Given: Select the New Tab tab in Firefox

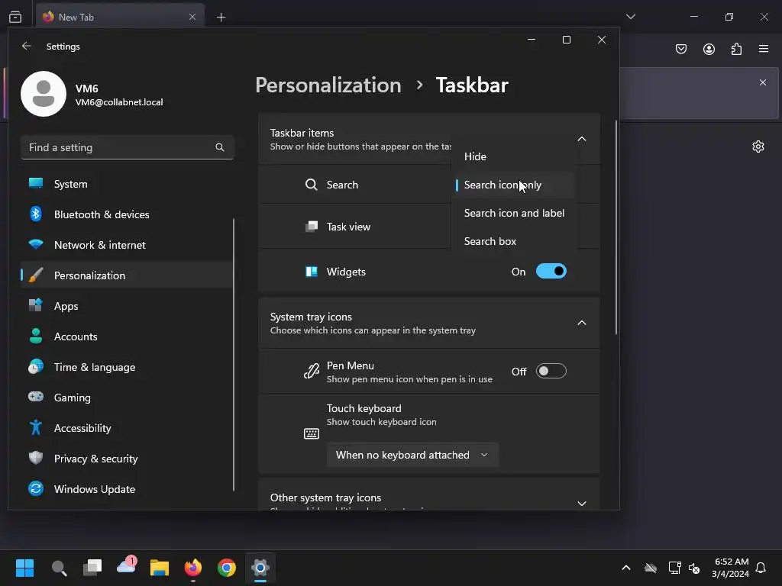Looking at the screenshot, I should click(120, 17).
